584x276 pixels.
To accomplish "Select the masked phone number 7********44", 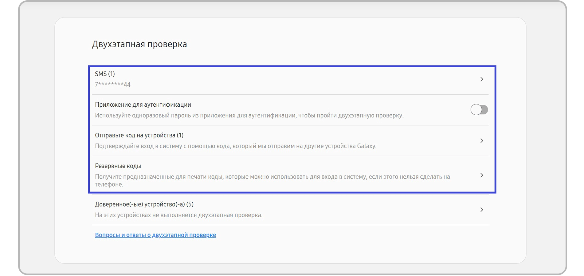I will [112, 85].
